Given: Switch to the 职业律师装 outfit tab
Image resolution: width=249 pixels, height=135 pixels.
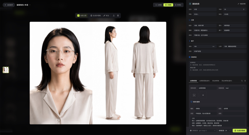Looking at the screenshot, I should pyautogui.click(x=216, y=81).
